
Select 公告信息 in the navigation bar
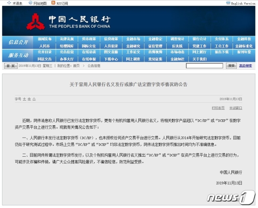click(x=67, y=52)
